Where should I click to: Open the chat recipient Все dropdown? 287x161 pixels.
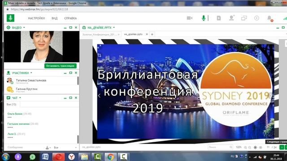(65, 148)
